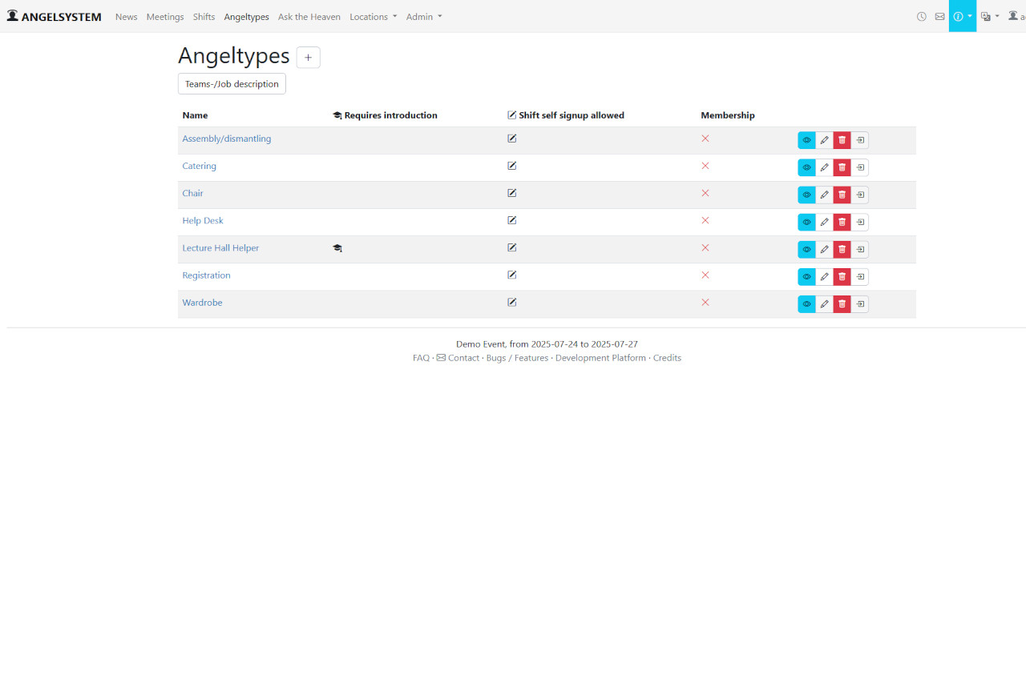
Task: Open the user account menu
Action: point(1016,16)
